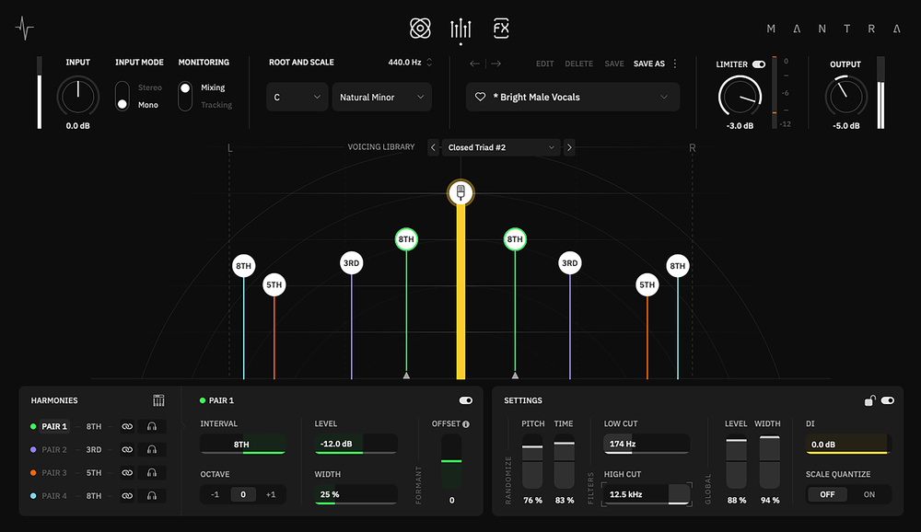Screen dimensions: 921x532
Task: Open the three-dot preset options menu
Action: tap(675, 64)
